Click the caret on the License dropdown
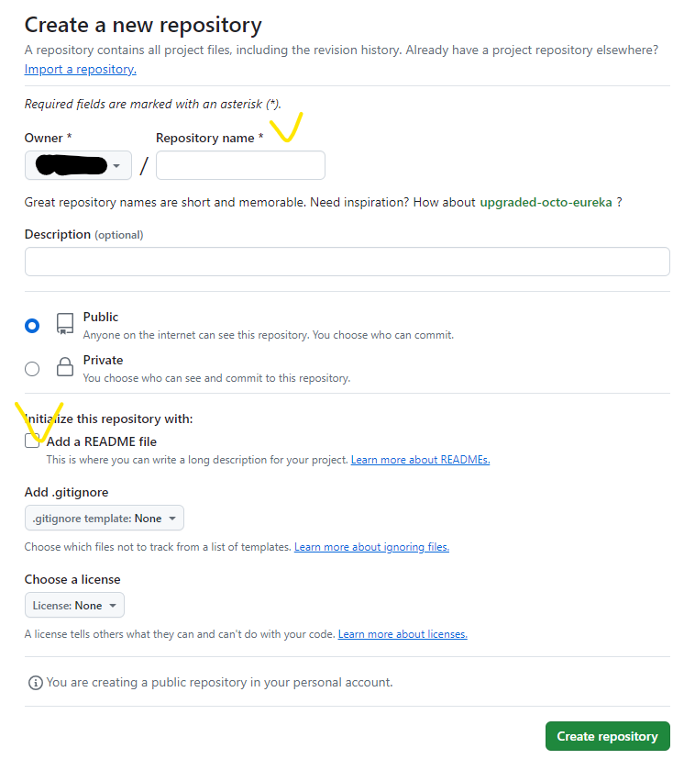Screen dimensions: 695x759 111,605
